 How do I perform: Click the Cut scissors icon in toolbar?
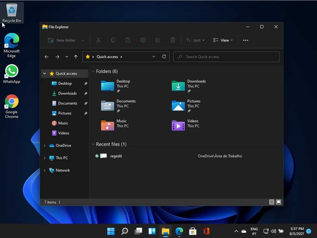click(98, 40)
